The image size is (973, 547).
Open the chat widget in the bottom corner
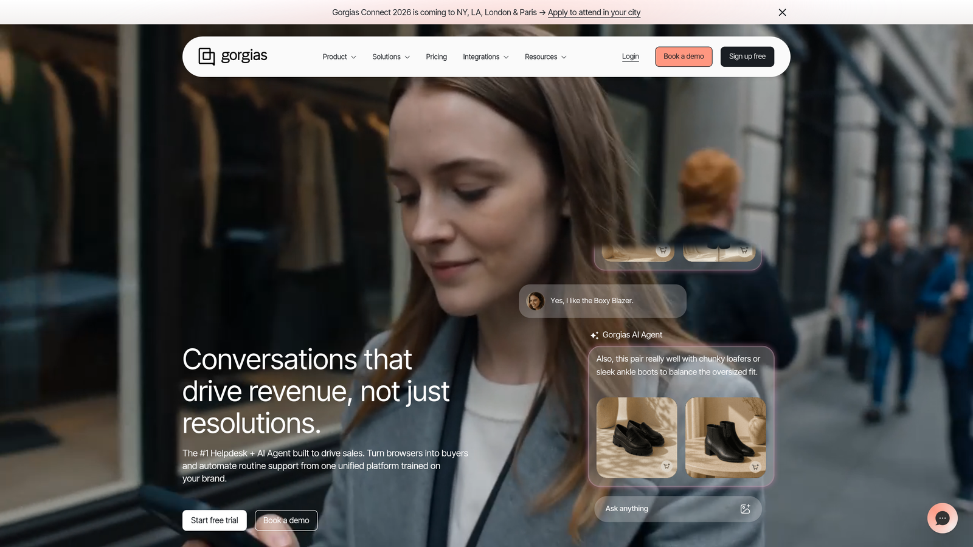click(942, 518)
